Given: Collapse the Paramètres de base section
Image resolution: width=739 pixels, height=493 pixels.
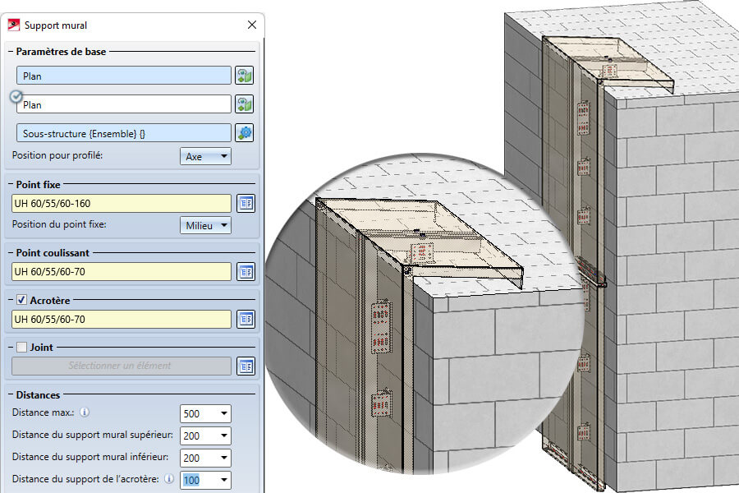Looking at the screenshot, I should [11, 52].
